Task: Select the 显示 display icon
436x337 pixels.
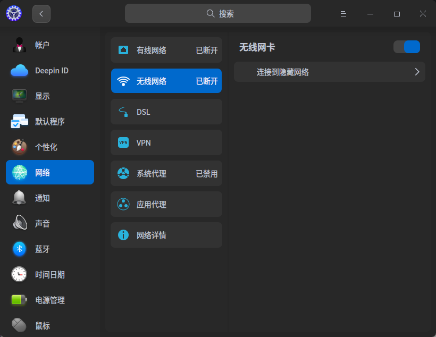Action: (19, 96)
